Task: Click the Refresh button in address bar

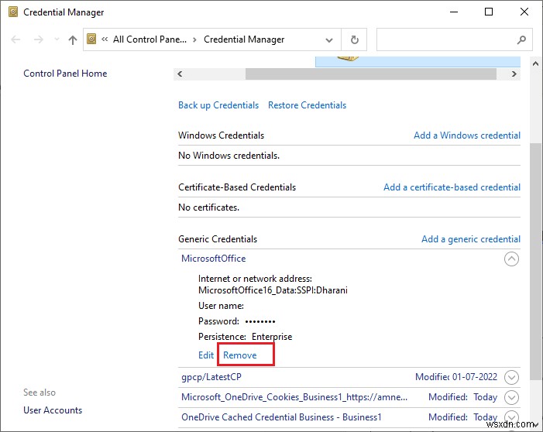Action: 355,39
